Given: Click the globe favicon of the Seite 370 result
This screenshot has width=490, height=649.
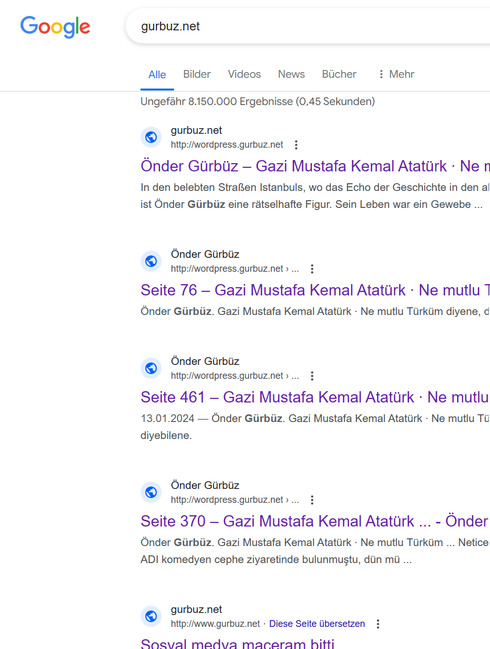Looking at the screenshot, I should [151, 492].
